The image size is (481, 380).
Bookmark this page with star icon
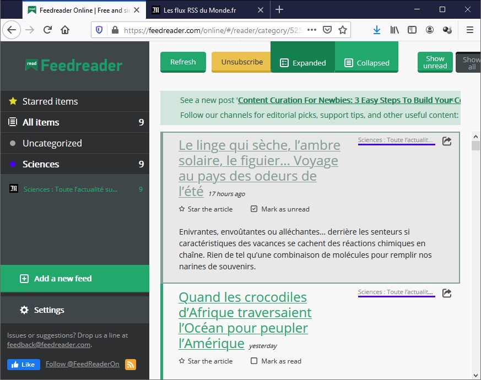click(343, 30)
